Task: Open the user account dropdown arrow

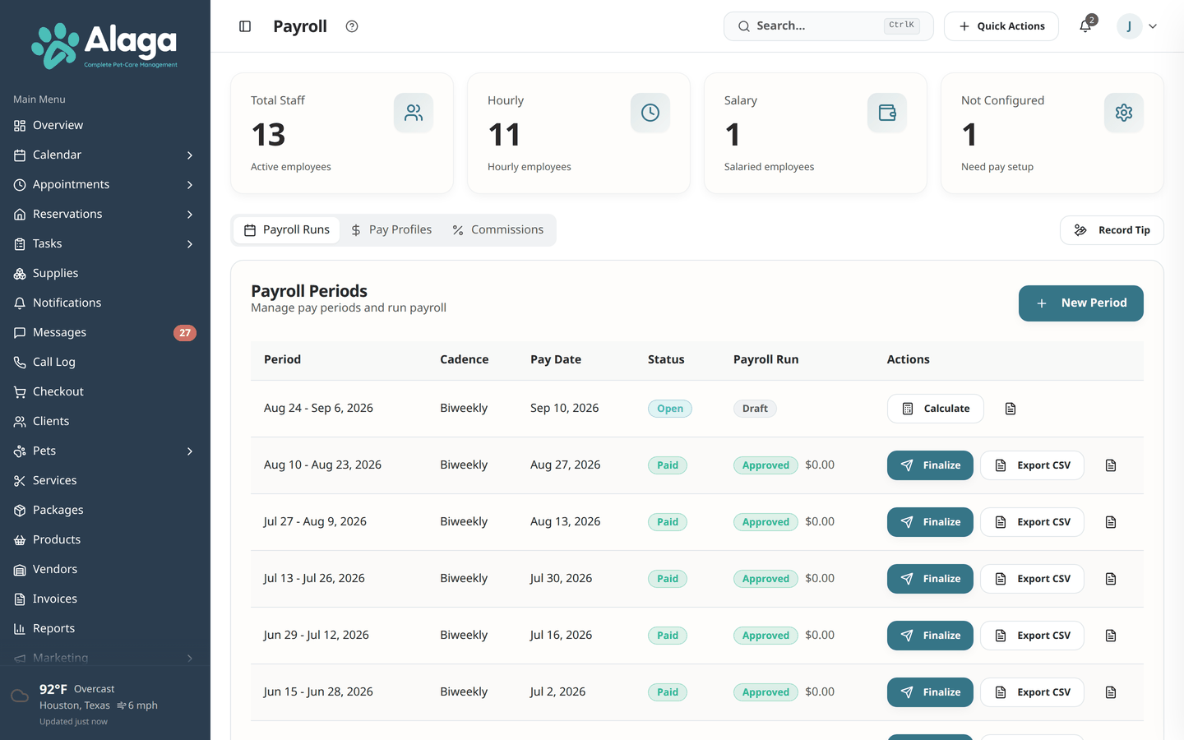Action: tap(1153, 26)
